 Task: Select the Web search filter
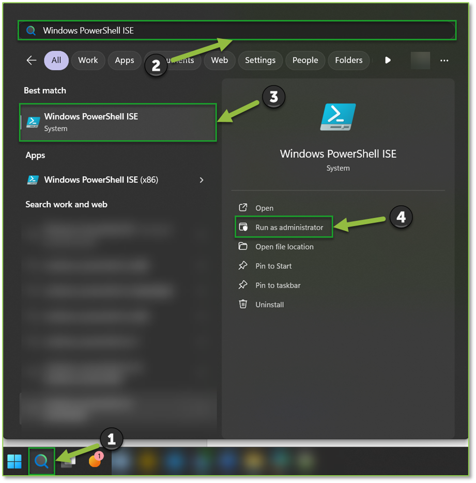219,60
